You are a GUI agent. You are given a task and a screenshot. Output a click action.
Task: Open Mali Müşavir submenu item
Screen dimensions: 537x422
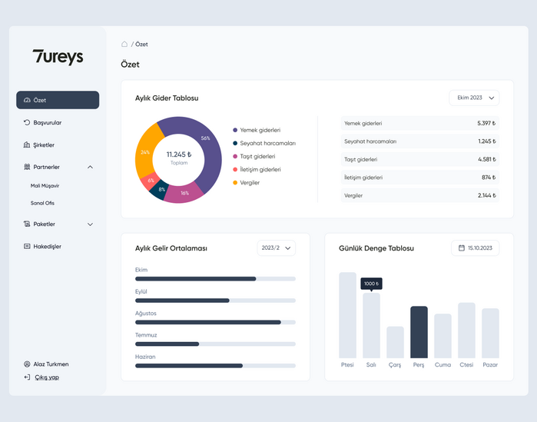click(45, 185)
